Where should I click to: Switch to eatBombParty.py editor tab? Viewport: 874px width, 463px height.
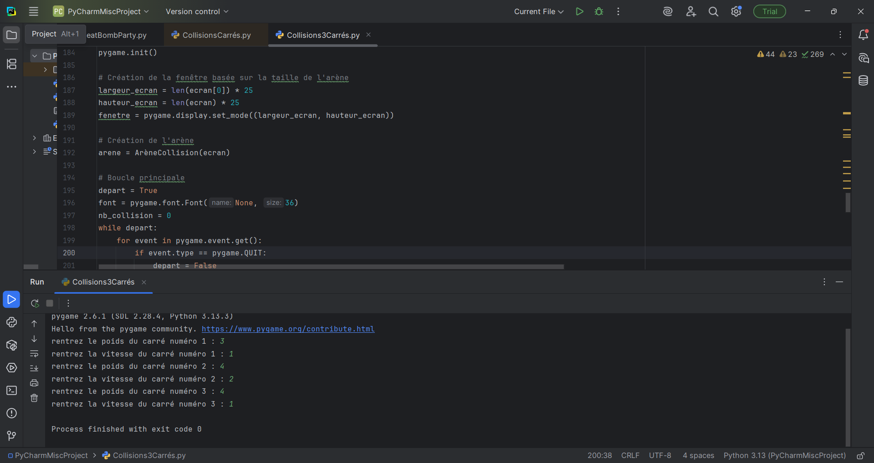pos(117,35)
